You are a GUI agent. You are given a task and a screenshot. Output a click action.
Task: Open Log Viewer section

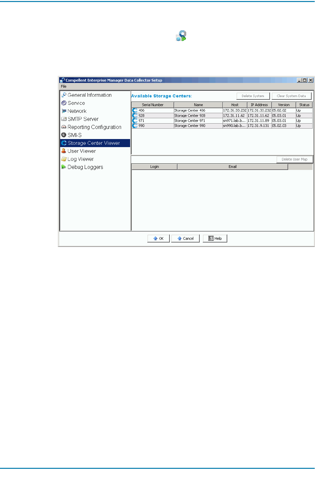81,159
